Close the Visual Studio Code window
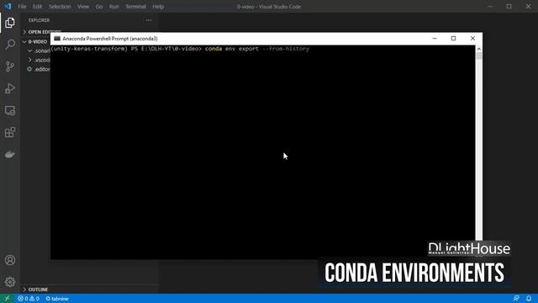The height and width of the screenshot is (303, 538). coord(529,7)
